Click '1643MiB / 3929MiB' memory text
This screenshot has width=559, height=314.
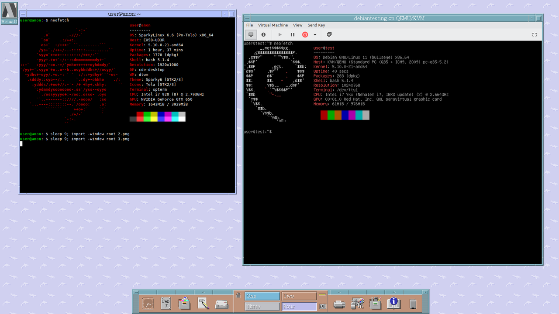click(168, 104)
